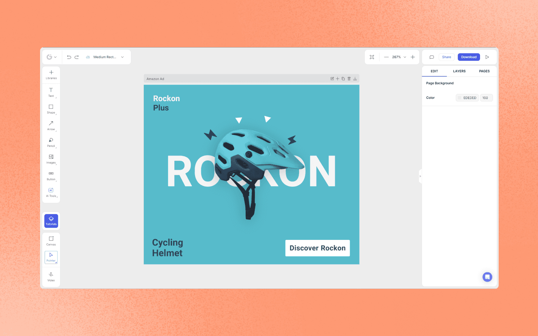Duplicate the Amazon Ad page
Screen dimensions: 538x336
(343, 79)
